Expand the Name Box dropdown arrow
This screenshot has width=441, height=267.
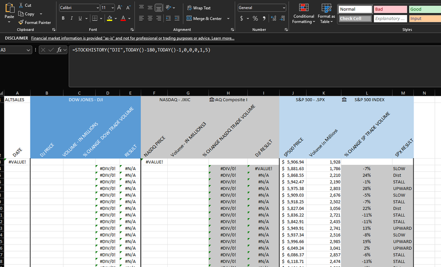[x=29, y=50]
